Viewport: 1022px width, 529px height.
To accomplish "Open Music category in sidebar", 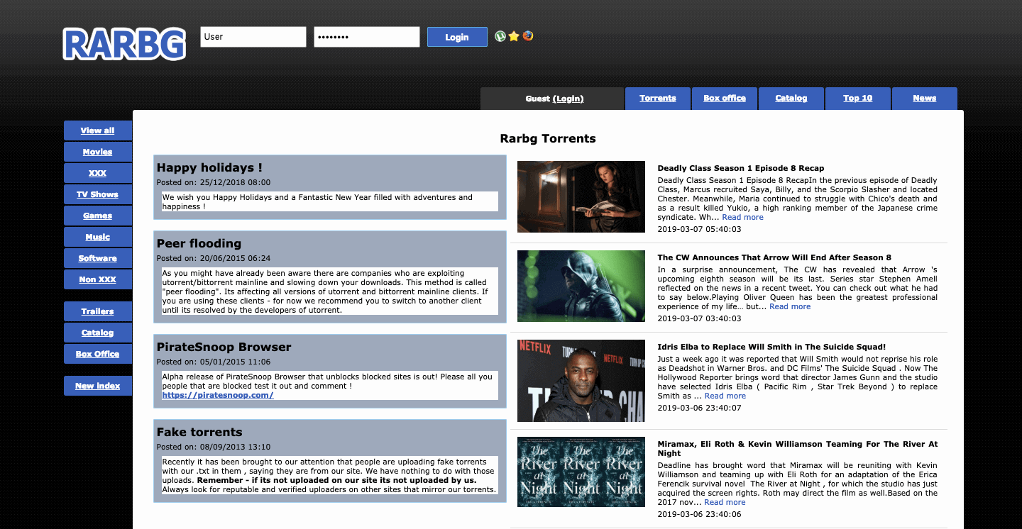I will pyautogui.click(x=98, y=237).
